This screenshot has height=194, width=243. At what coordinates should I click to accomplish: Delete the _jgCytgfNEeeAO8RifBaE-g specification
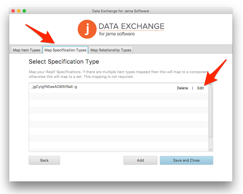(x=182, y=88)
